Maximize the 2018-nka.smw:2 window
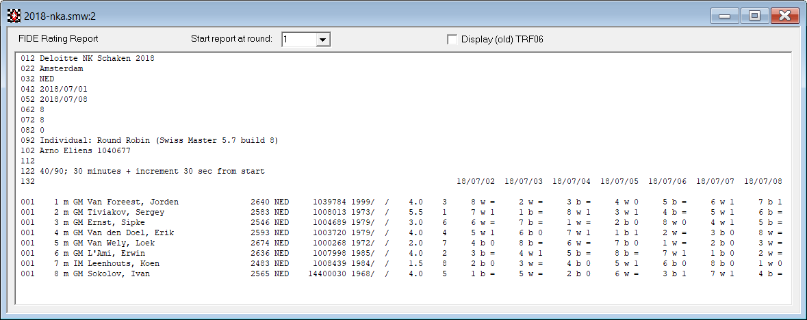Screen dimensions: 807x320 click(x=754, y=16)
